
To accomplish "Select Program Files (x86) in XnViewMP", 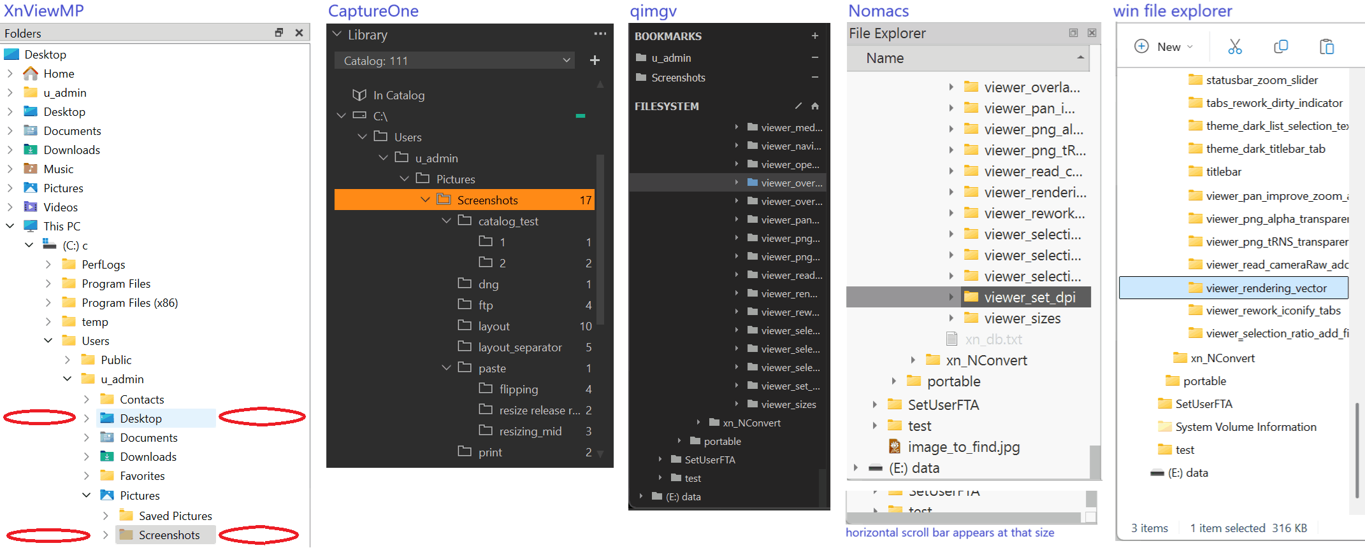I will [129, 303].
